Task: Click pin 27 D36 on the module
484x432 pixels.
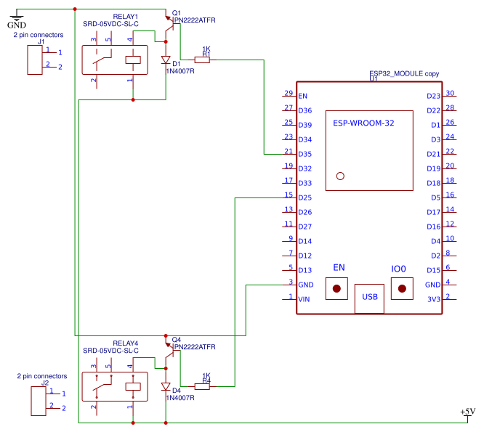Action: click(289, 110)
